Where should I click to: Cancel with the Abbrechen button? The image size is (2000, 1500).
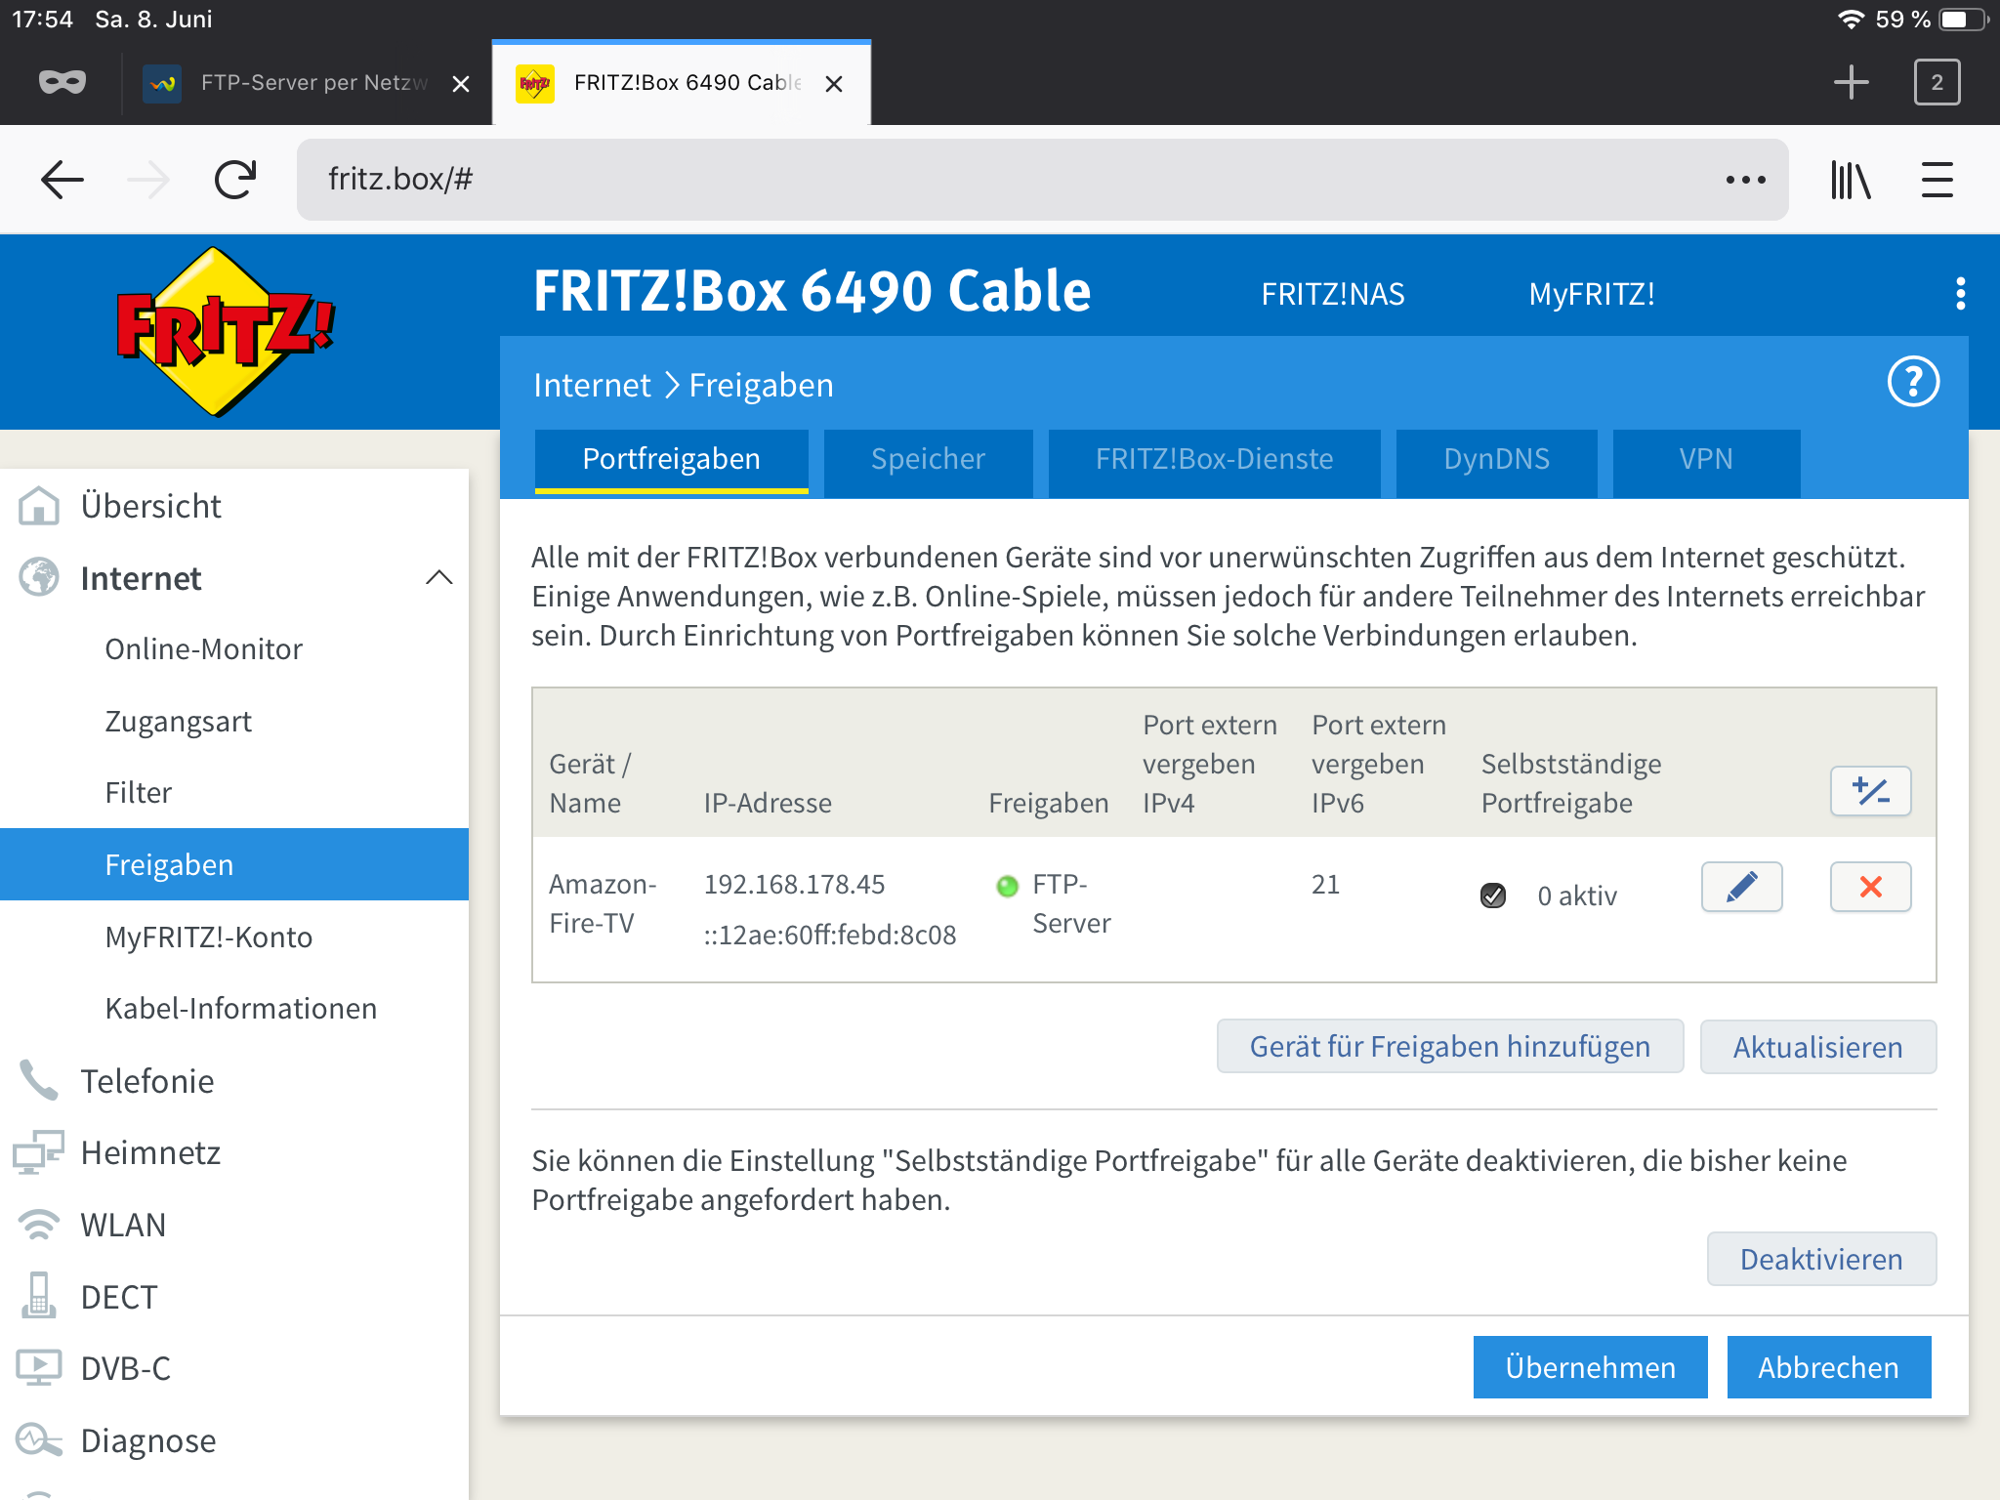click(1828, 1367)
